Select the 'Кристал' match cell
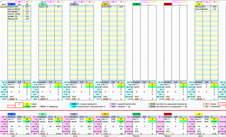Viewport: 226px width, 137px height. point(12,9)
